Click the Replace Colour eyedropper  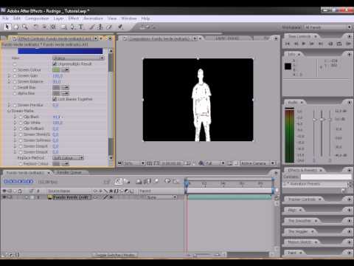click(66, 163)
